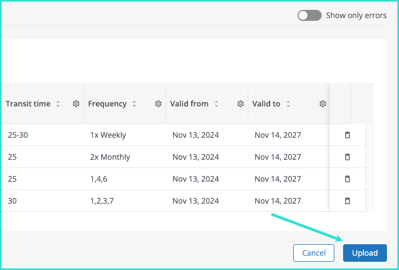
Task: Click Valid from date of 1,4,6 row
Action: (196, 179)
